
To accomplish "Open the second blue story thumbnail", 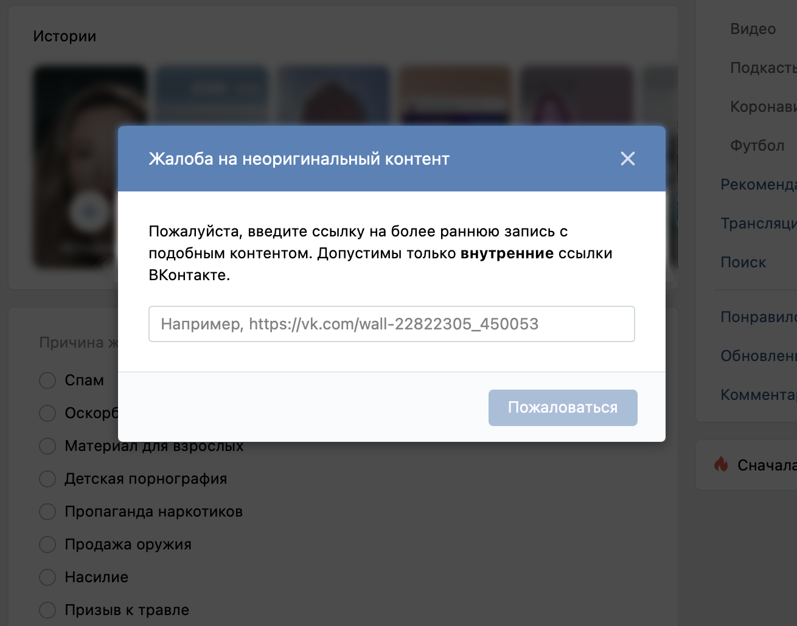I will [x=212, y=96].
